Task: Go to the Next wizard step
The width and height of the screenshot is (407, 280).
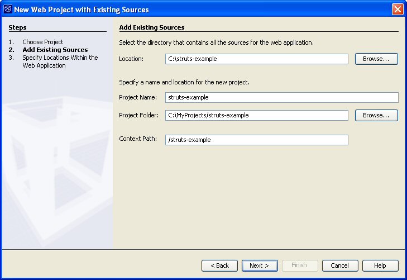Action: coord(260,265)
